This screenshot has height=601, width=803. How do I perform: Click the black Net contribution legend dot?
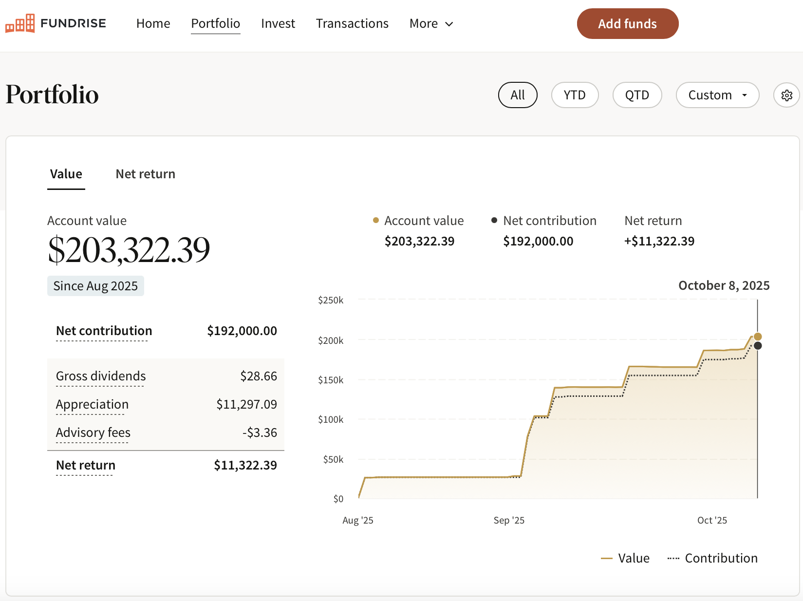pos(494,221)
